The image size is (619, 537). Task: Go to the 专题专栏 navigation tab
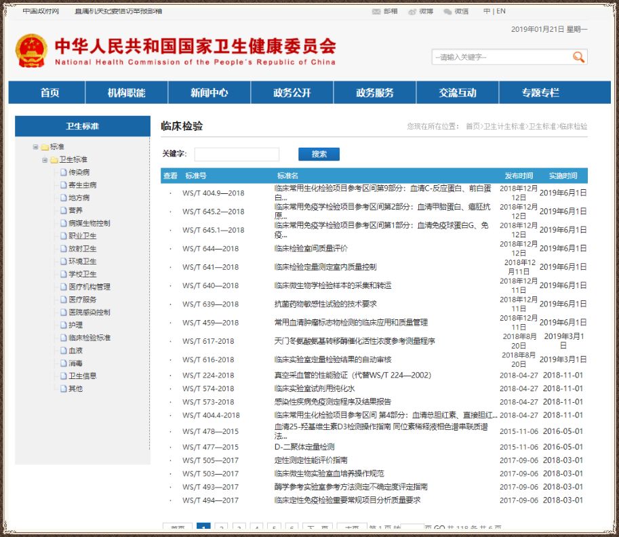click(x=540, y=93)
